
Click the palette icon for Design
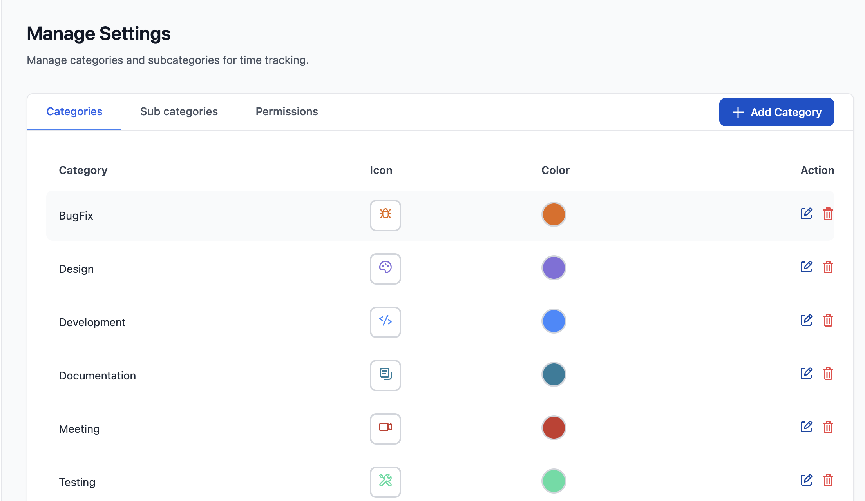[x=385, y=269]
